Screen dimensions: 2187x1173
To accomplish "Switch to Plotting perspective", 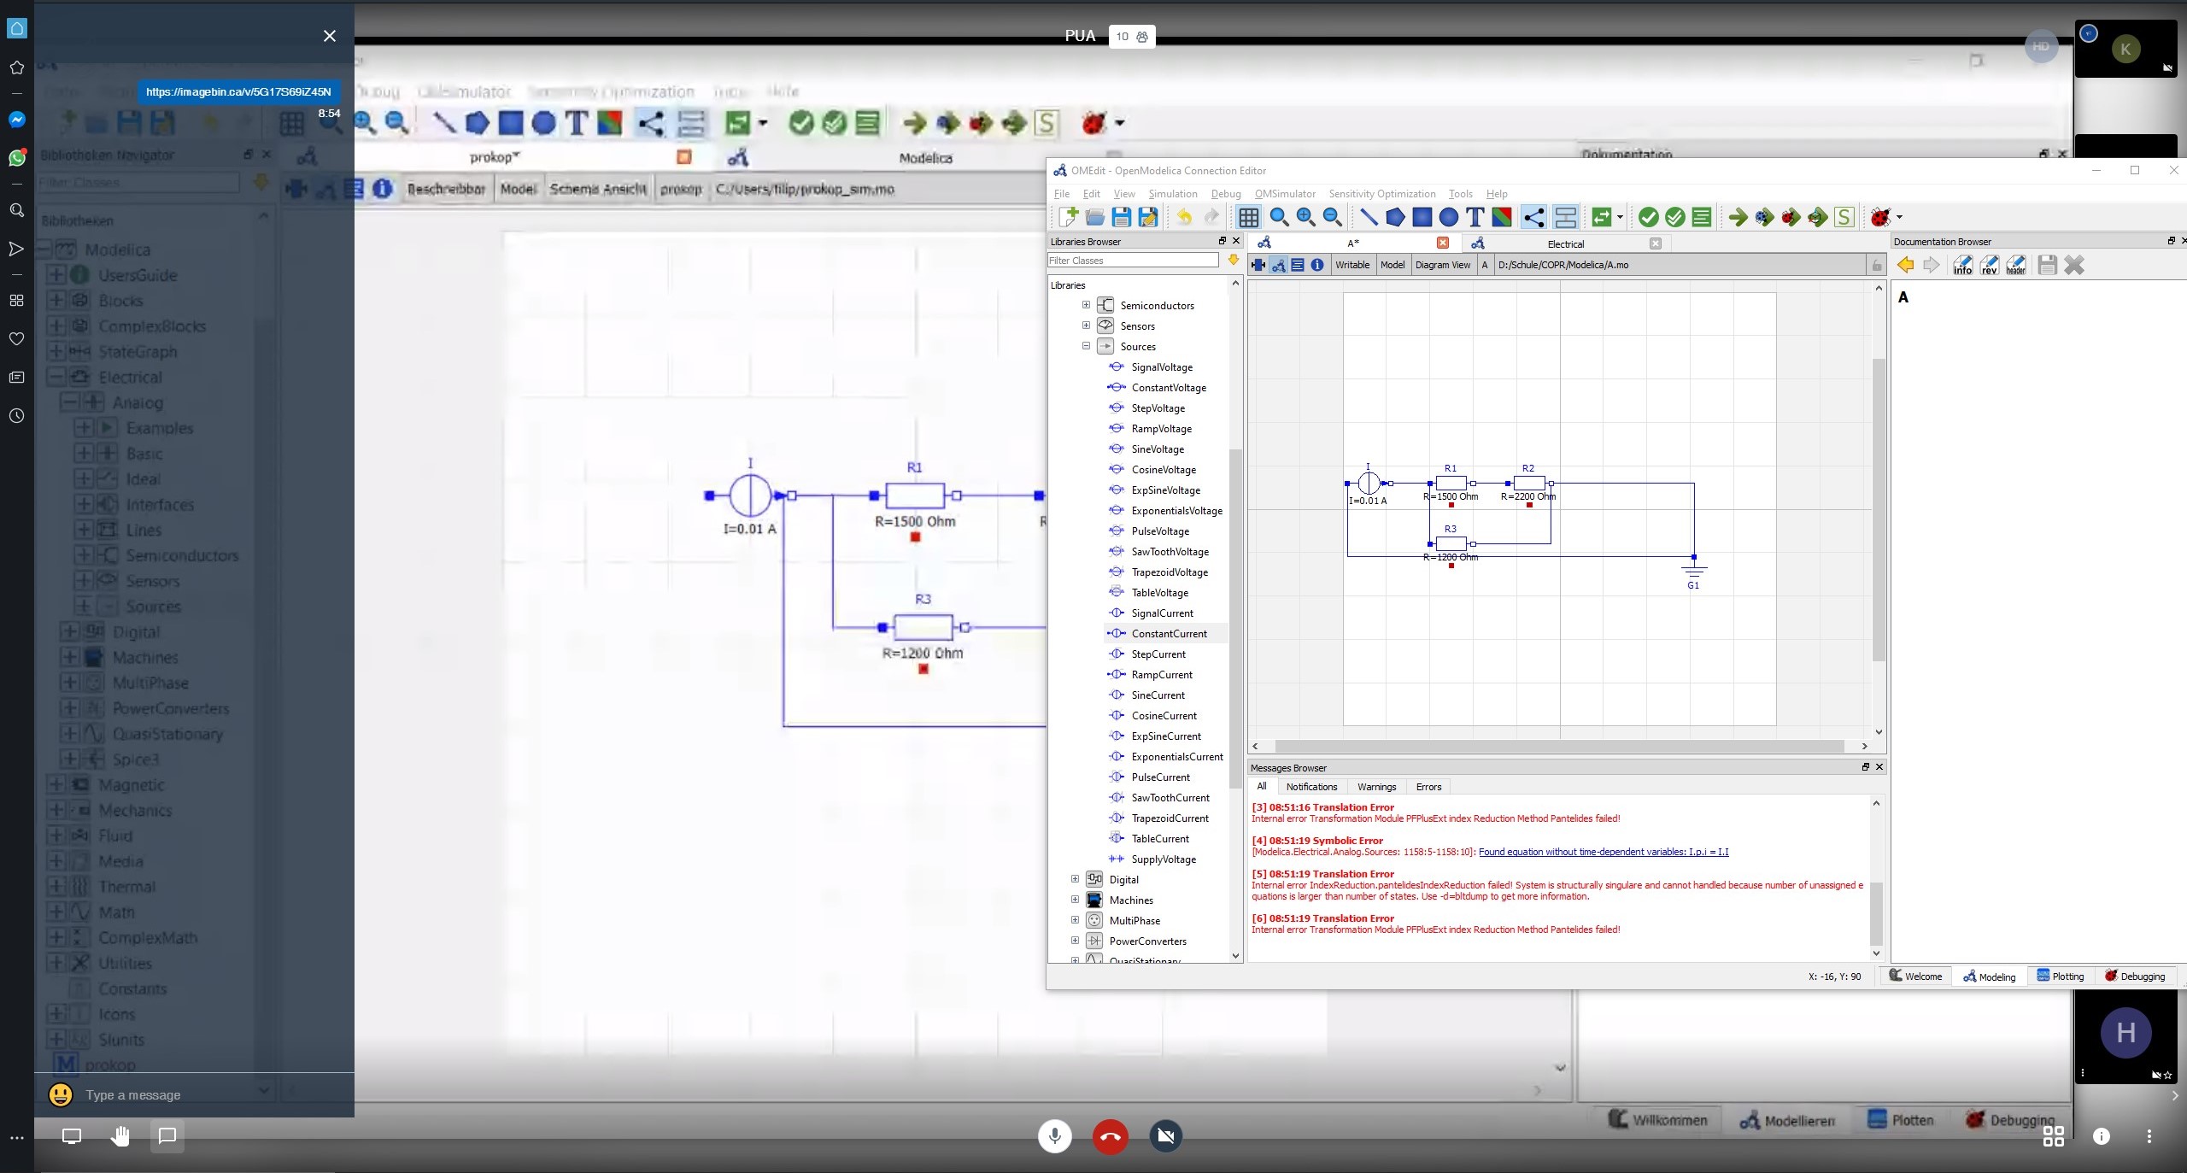I will 2060,977.
